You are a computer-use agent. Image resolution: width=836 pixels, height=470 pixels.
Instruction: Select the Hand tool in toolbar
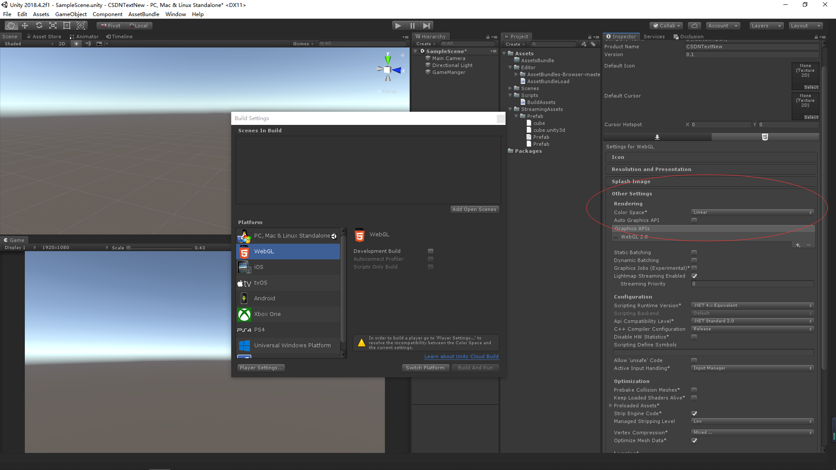(x=11, y=26)
